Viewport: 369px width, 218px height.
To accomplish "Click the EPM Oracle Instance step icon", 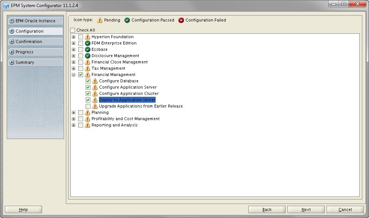I will pos(12,21).
